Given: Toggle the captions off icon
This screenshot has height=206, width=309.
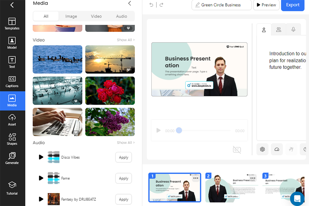Looking at the screenshot, I should (x=237, y=150).
